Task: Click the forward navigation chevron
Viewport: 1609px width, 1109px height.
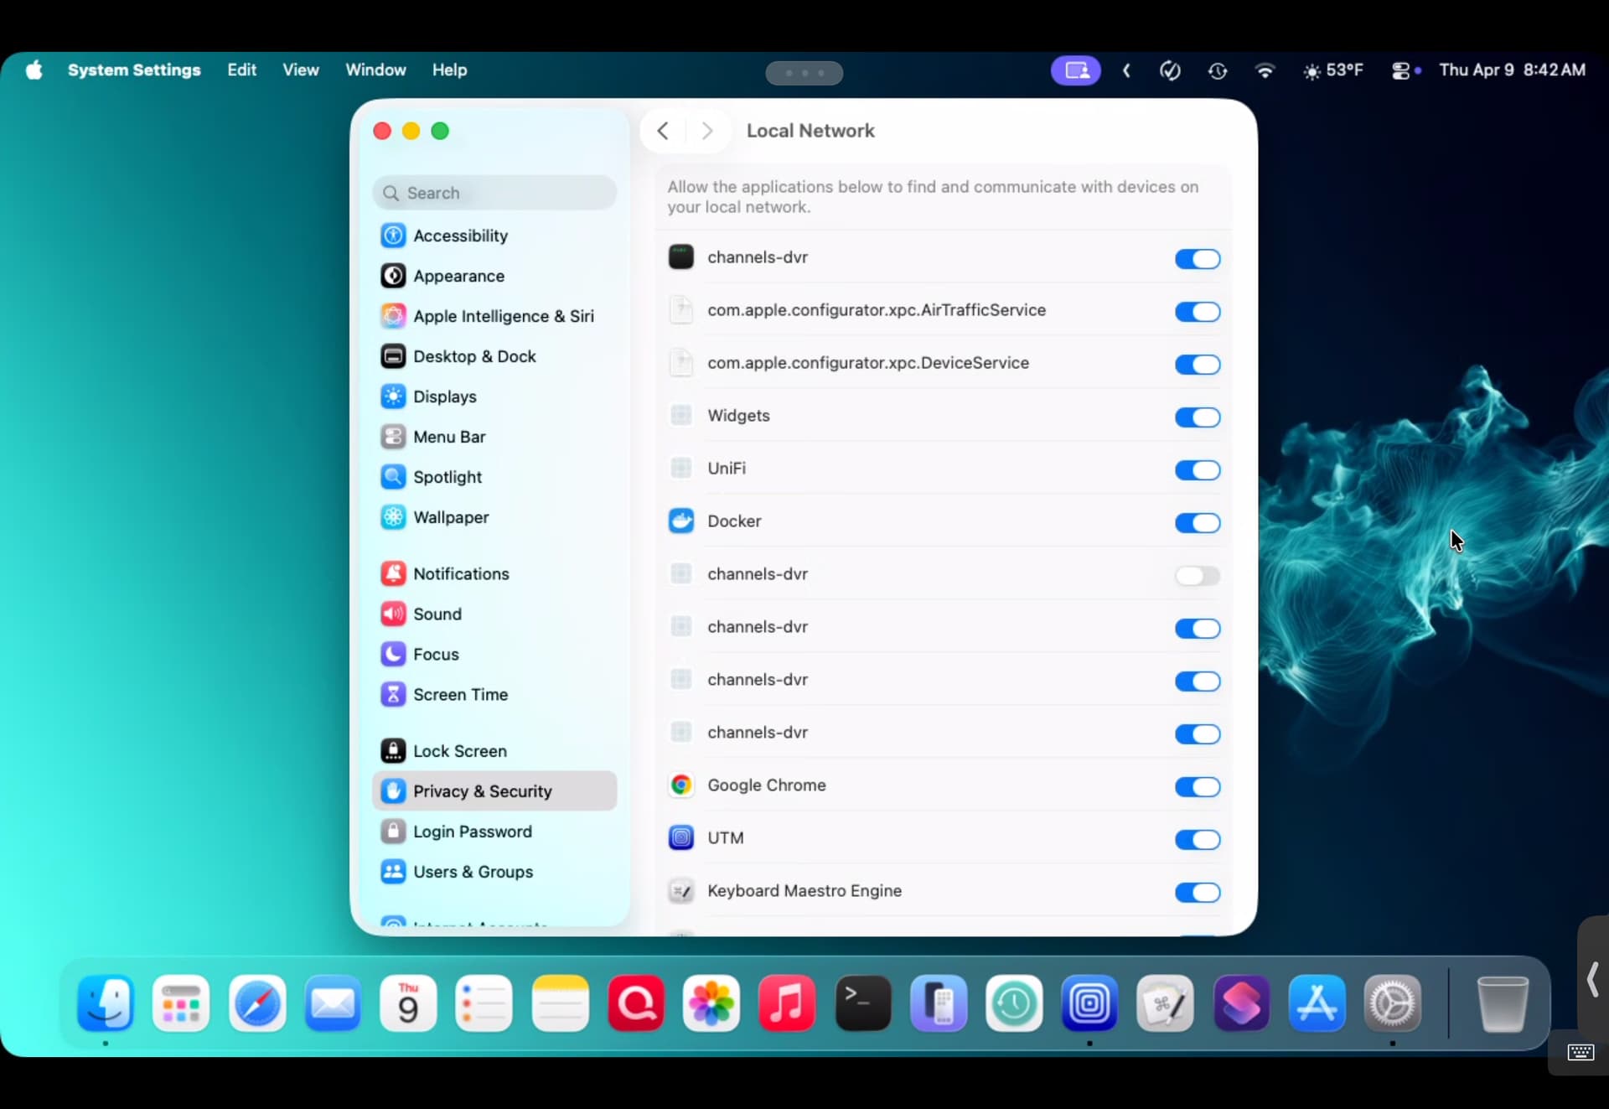Action: 707,131
